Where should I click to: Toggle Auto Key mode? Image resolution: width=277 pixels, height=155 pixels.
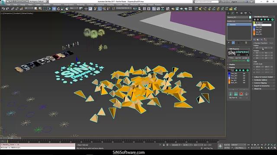(227, 145)
